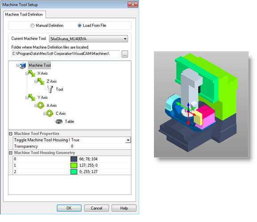Click the Transparency property name
The width and height of the screenshot is (257, 222).
[26, 147]
